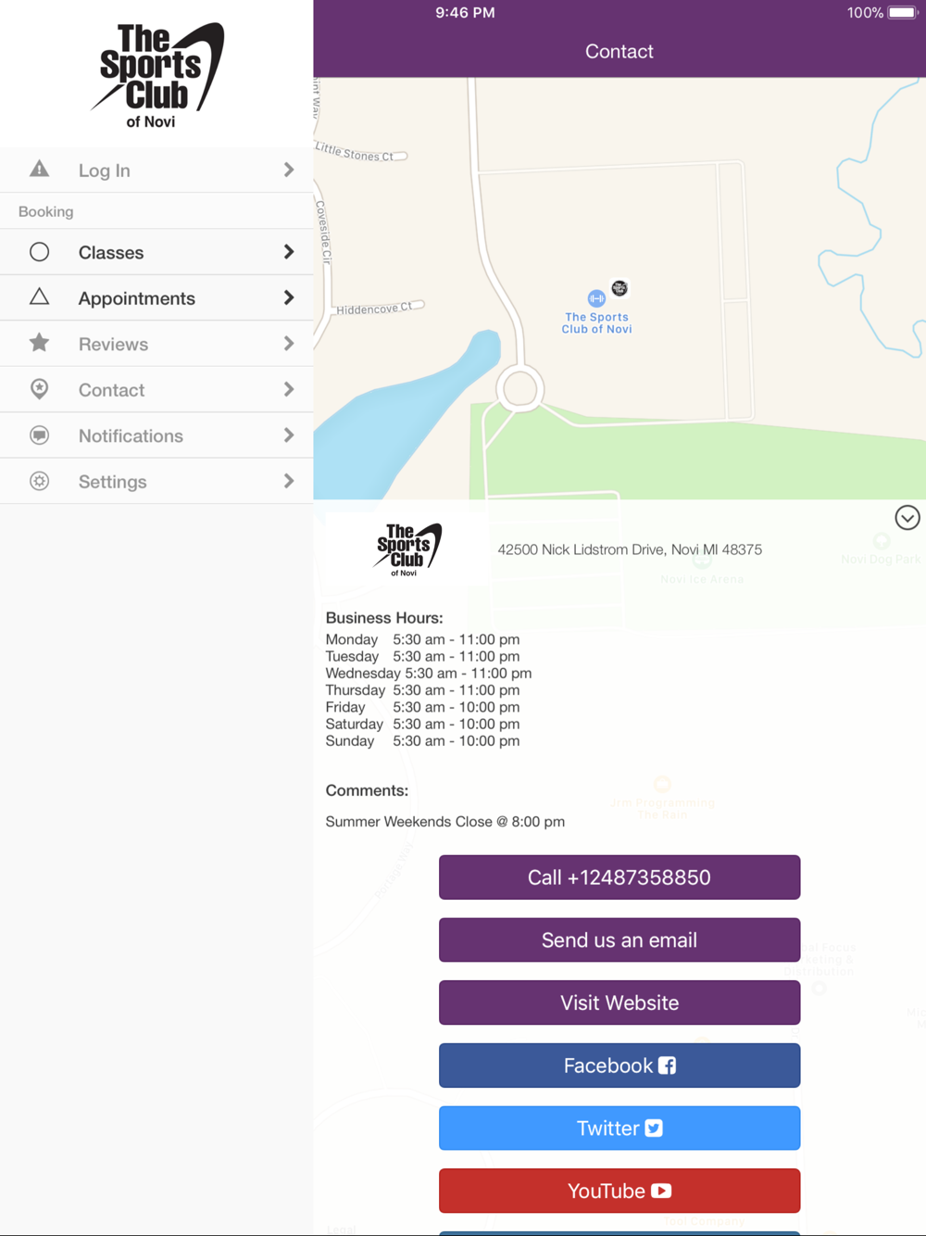
Task: Tap The Sports Club of Novi map label
Action: (596, 322)
